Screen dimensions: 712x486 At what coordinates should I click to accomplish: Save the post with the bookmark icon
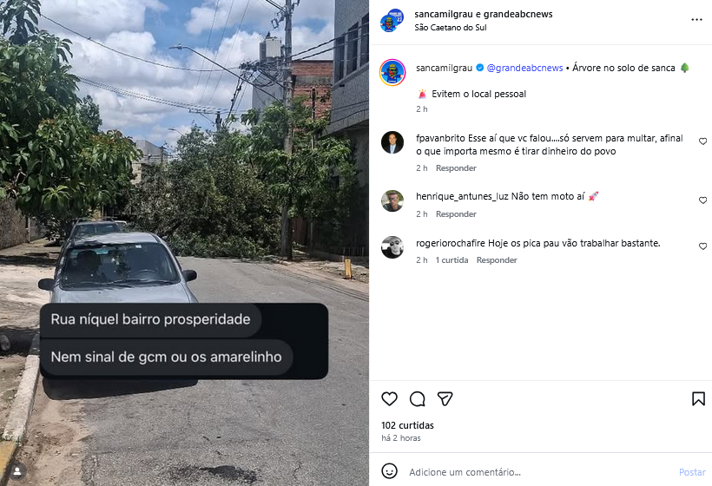698,399
